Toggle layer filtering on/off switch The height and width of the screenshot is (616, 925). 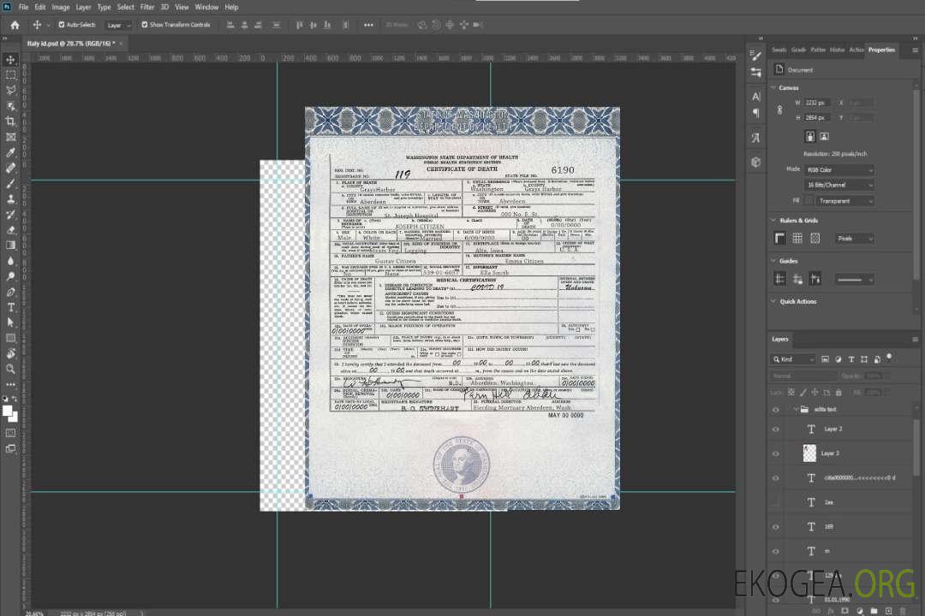click(889, 358)
